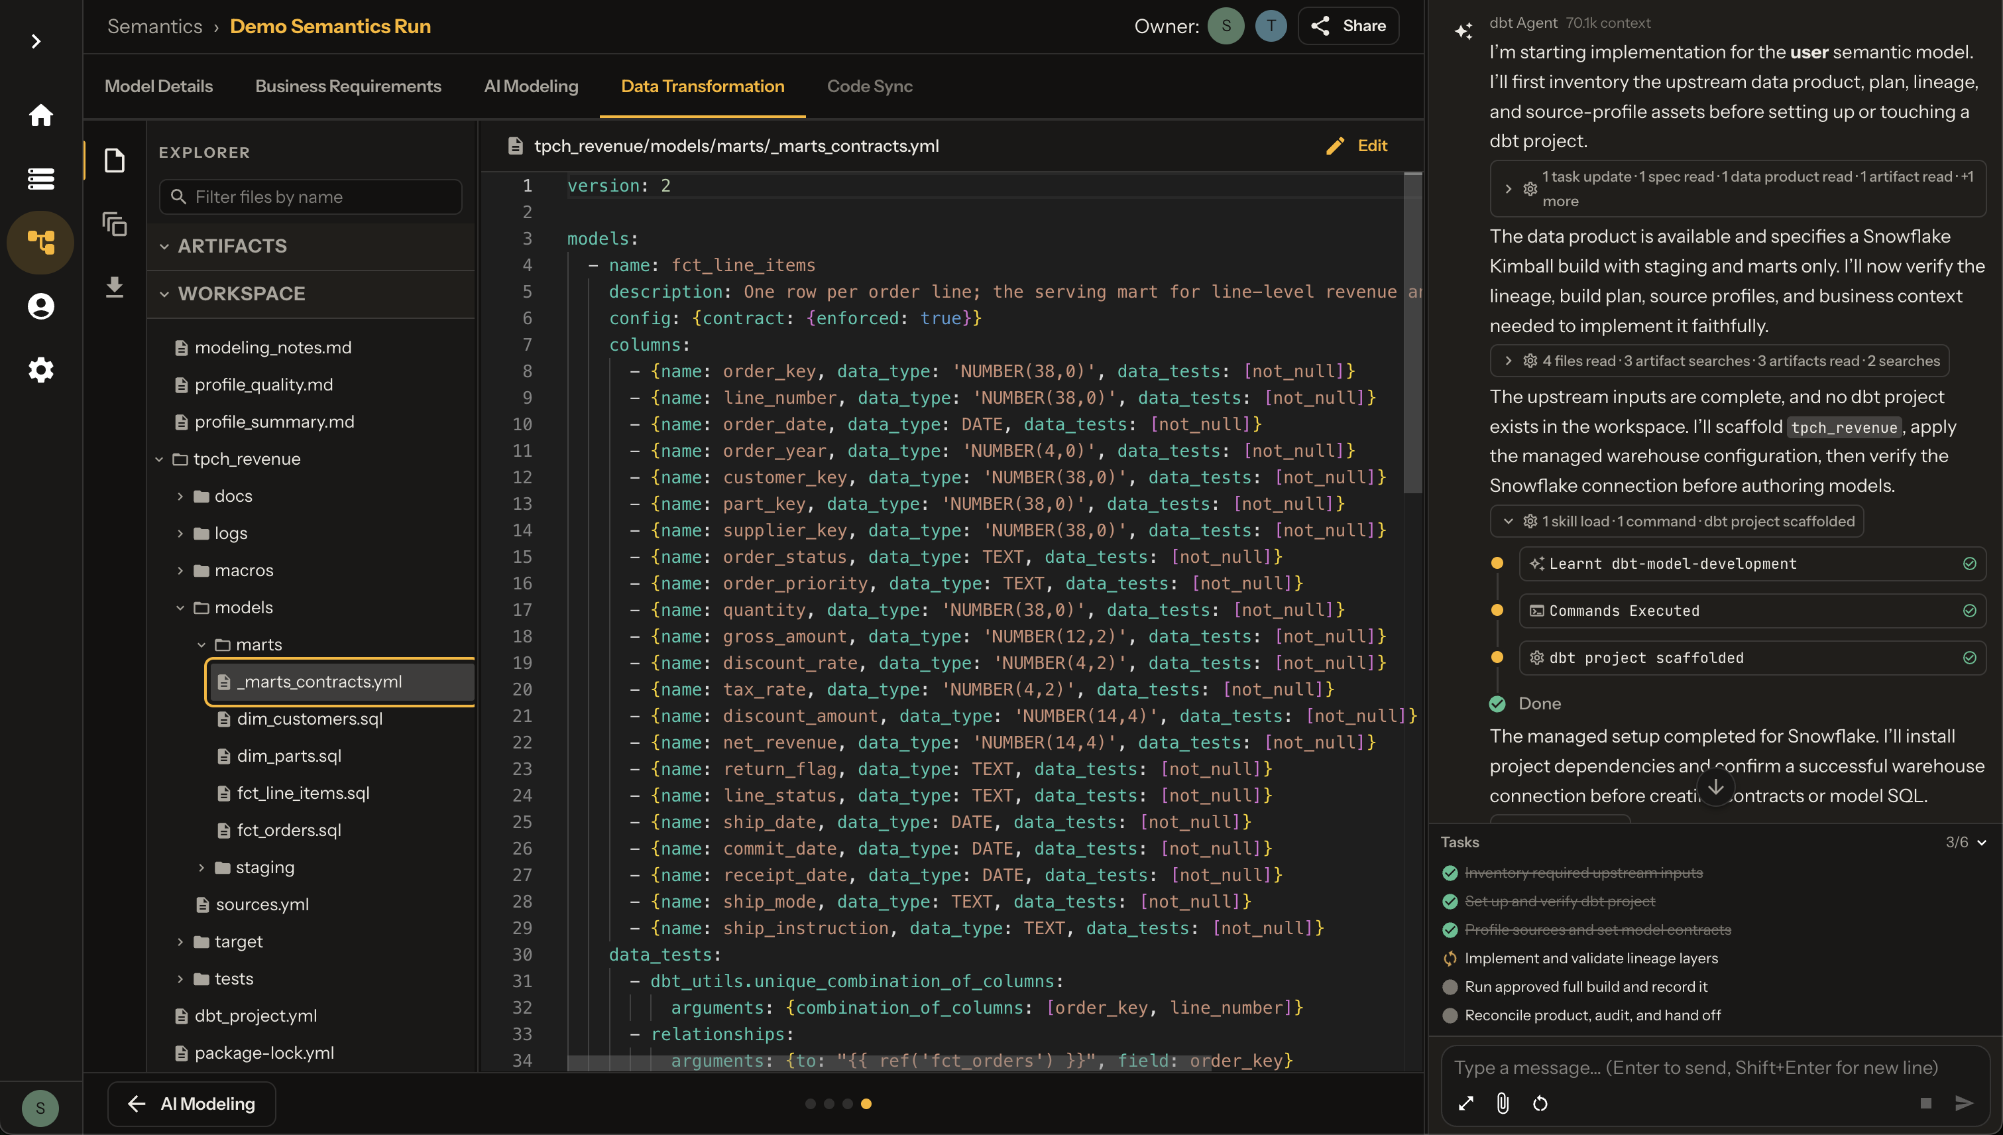
Task: Switch to the Business Requirements tab
Action: coord(349,86)
